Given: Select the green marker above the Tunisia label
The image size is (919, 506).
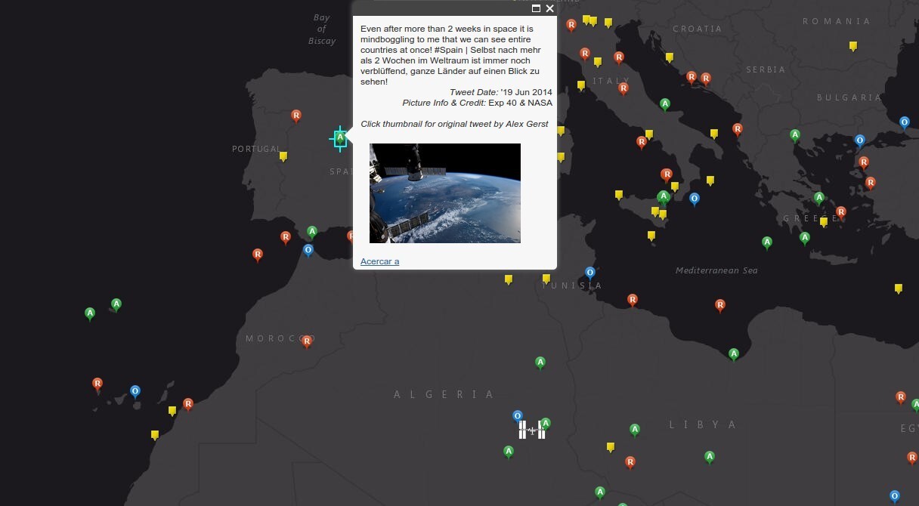Looking at the screenshot, I should click(x=540, y=361).
